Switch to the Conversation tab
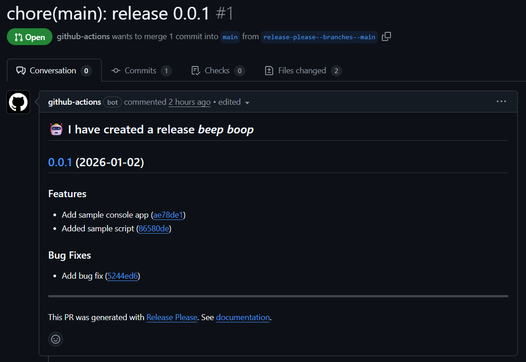 click(54, 71)
